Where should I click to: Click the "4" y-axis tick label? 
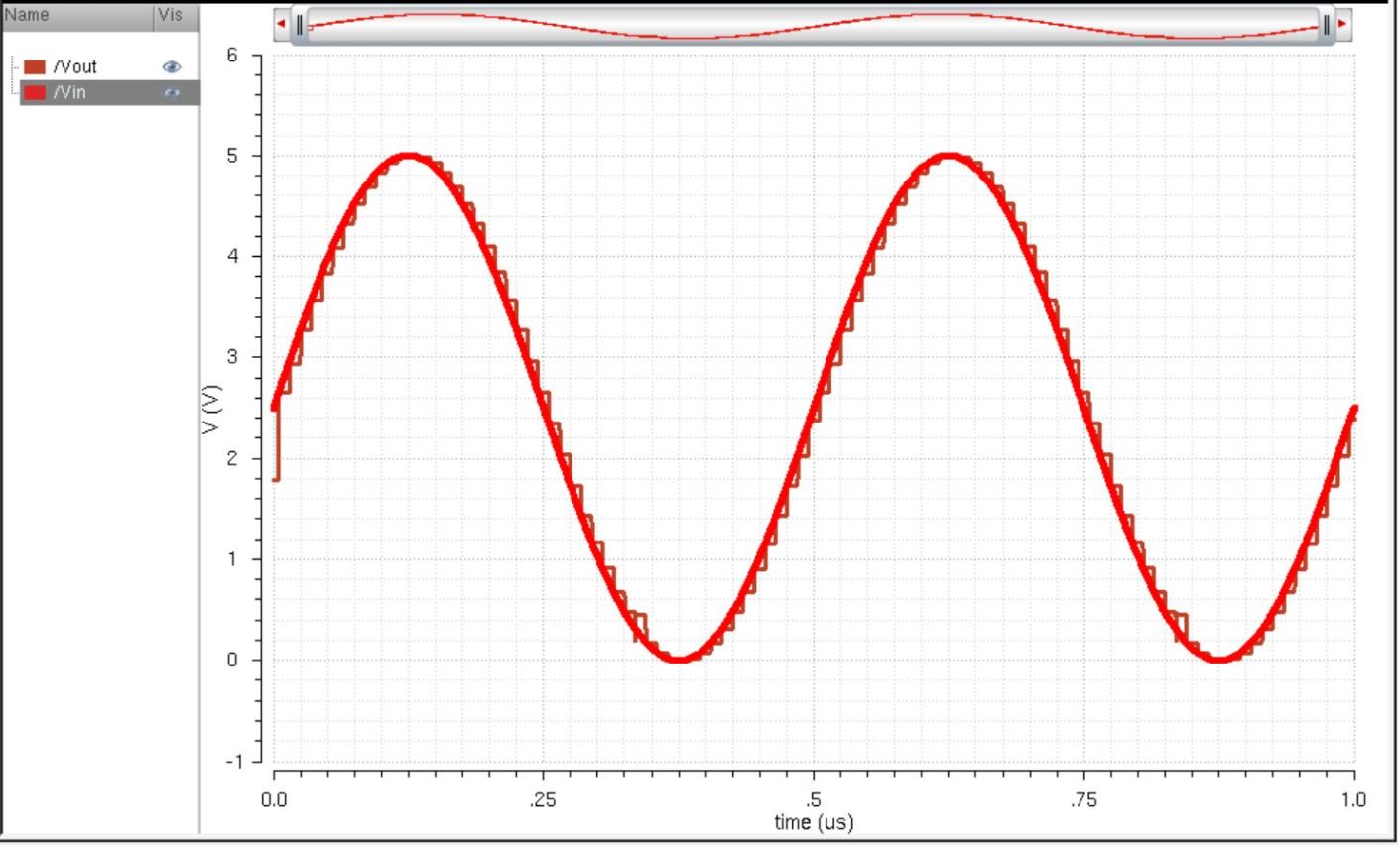(232, 257)
